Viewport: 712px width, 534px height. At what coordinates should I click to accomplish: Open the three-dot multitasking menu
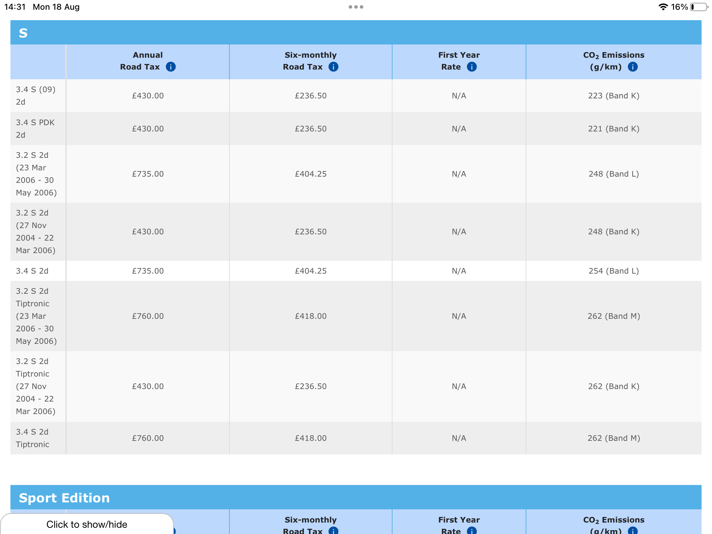356,7
